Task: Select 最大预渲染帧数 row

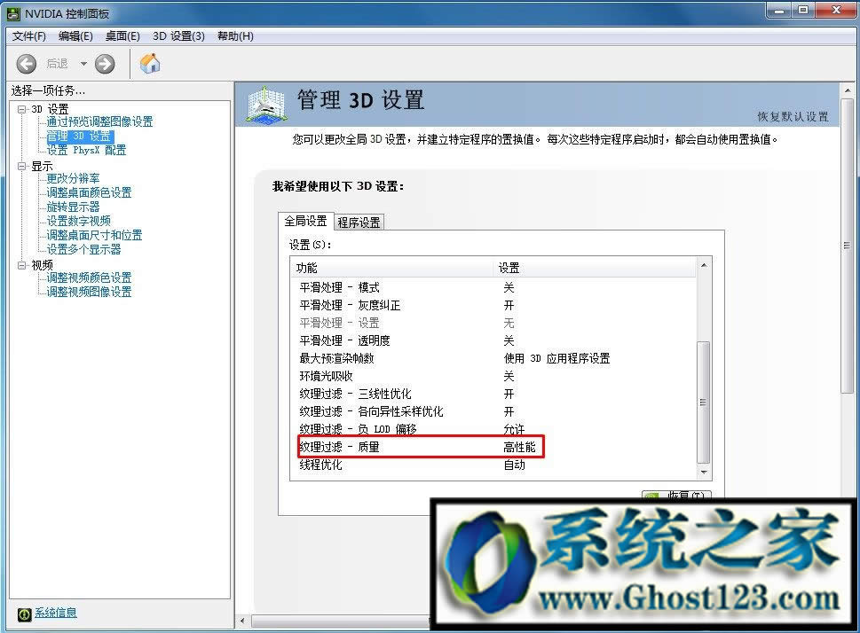Action: (x=493, y=358)
